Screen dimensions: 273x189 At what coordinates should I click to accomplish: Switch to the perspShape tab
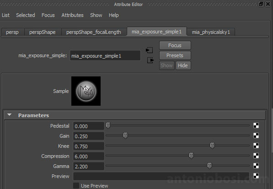point(43,32)
